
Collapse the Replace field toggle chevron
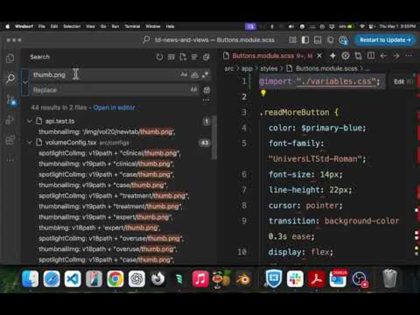[x=25, y=82]
